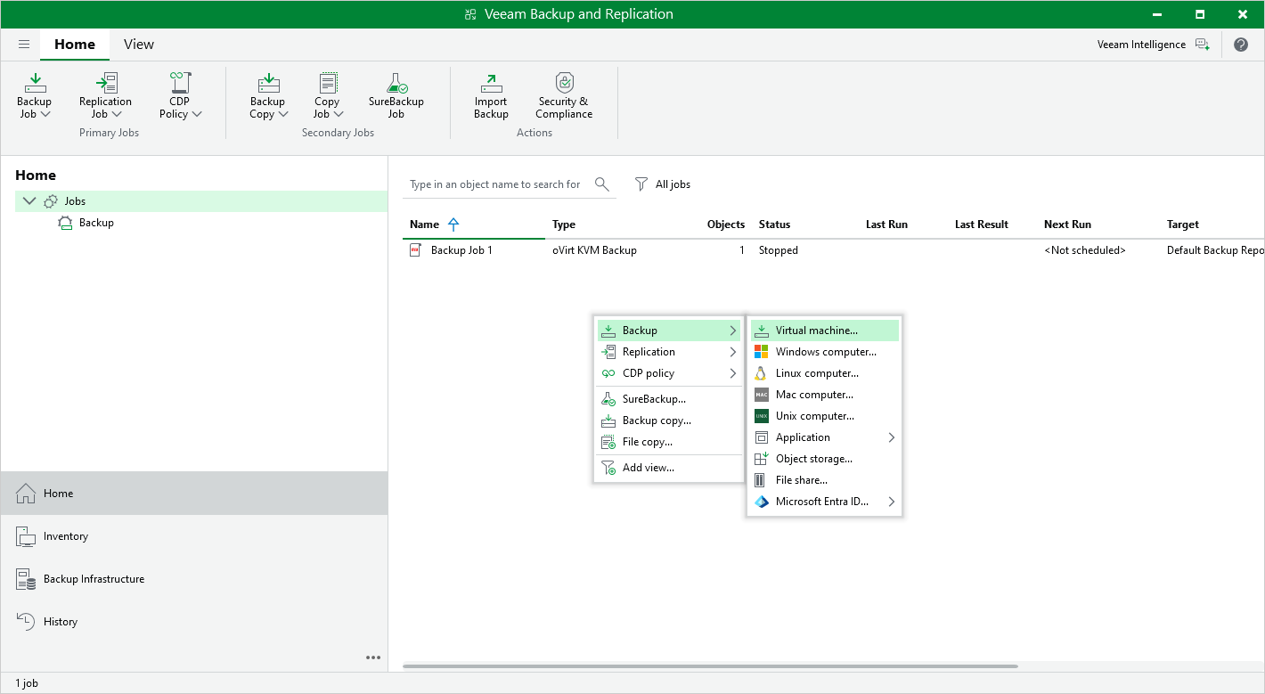Go to Backup Infrastructure view

(x=94, y=579)
